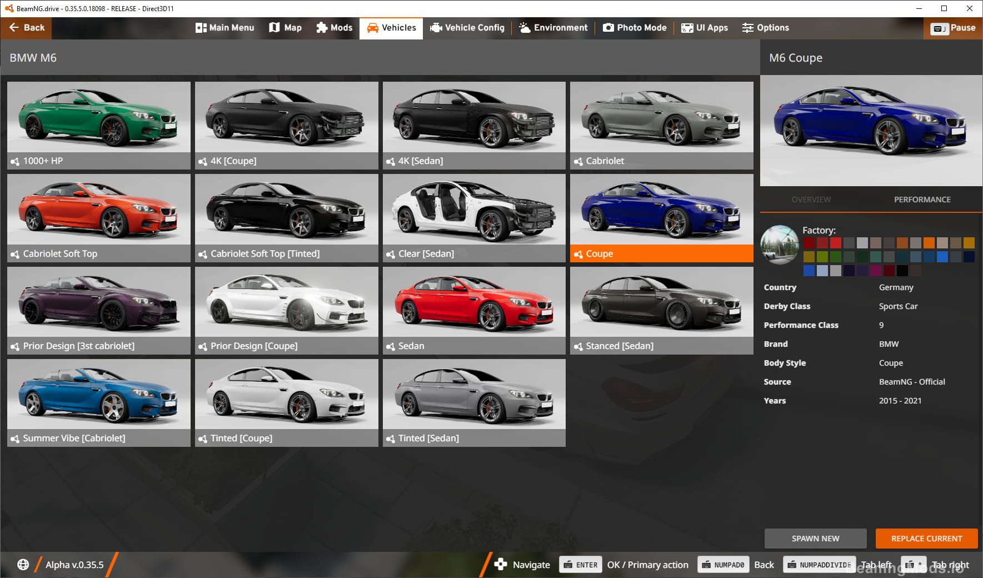Pick the teal factory paint swatch
The height and width of the screenshot is (578, 983).
pos(875,257)
